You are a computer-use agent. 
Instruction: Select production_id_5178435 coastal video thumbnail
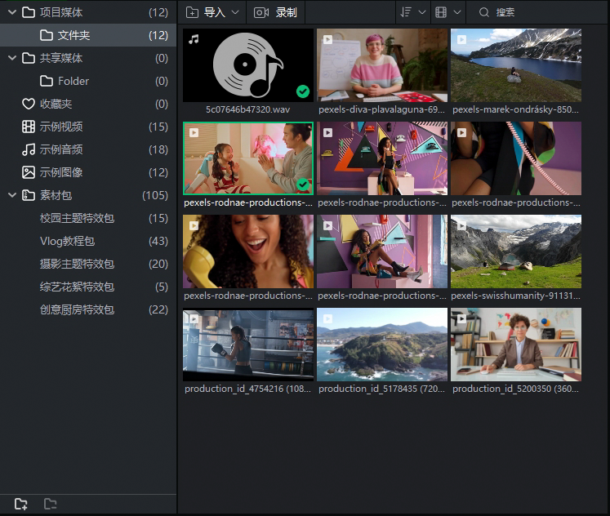tap(382, 344)
